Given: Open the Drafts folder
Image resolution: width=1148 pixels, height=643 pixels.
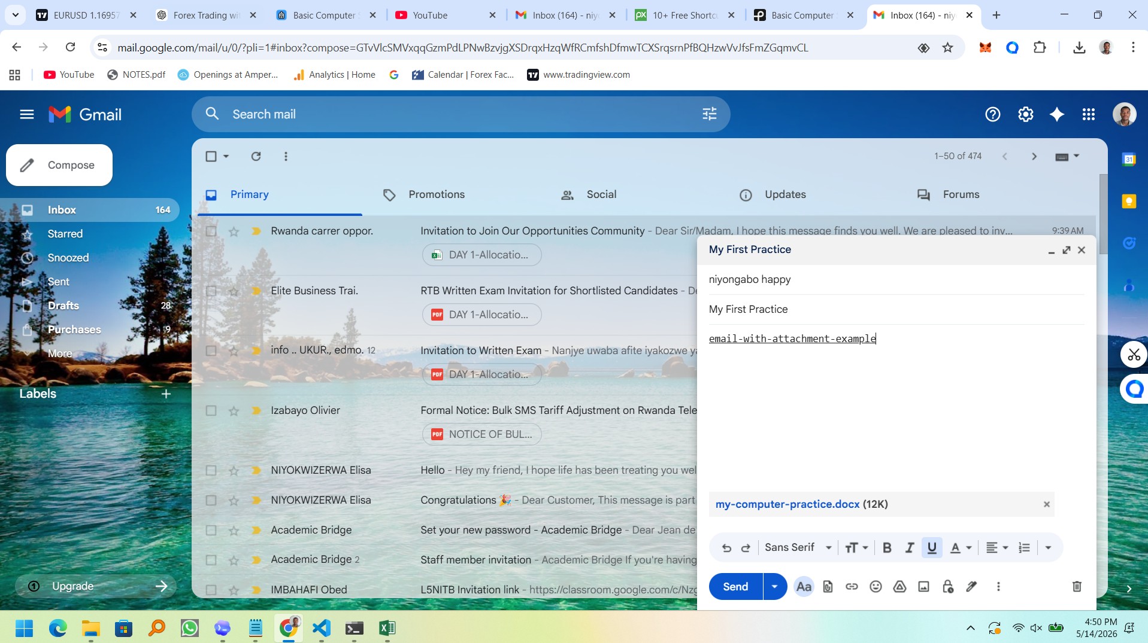Looking at the screenshot, I should 63,306.
